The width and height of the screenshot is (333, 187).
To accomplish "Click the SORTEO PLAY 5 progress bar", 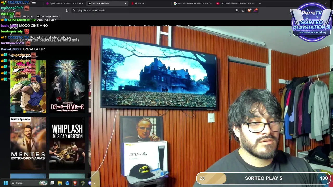I will pyautogui.click(x=264, y=178).
